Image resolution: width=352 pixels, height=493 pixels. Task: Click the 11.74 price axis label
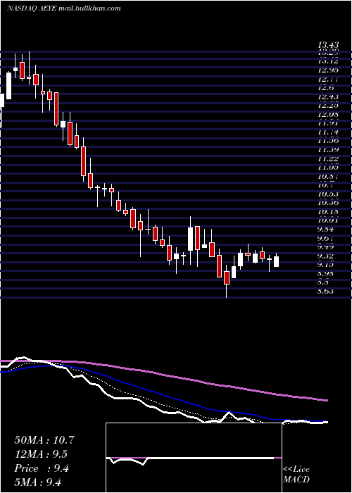pyautogui.click(x=329, y=132)
